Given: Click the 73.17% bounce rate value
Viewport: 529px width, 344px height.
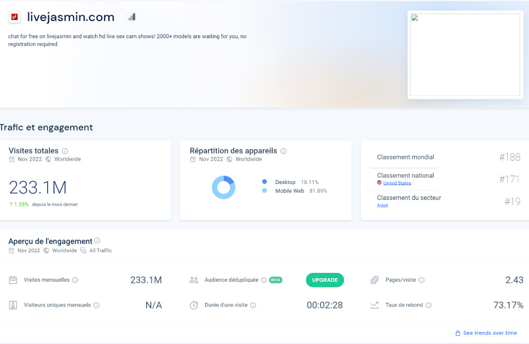Looking at the screenshot, I should pyautogui.click(x=508, y=305).
